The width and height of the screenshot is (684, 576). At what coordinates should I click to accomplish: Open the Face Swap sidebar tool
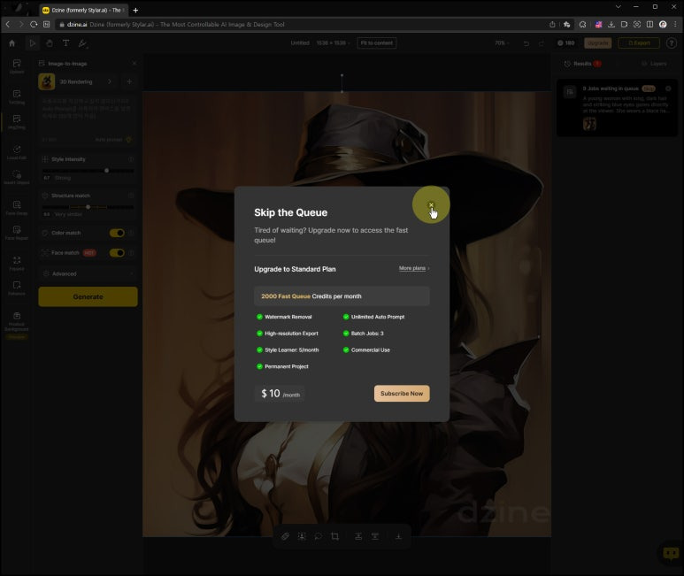tap(17, 208)
